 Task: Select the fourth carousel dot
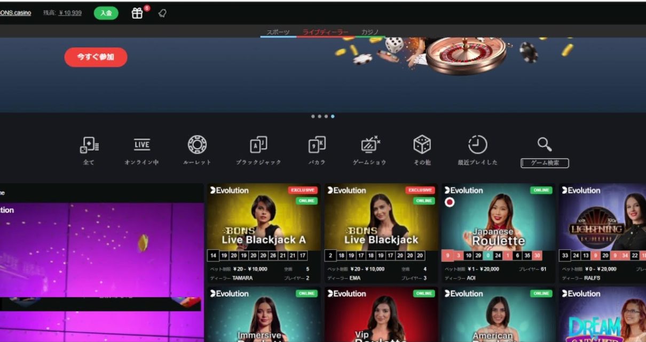(x=333, y=116)
